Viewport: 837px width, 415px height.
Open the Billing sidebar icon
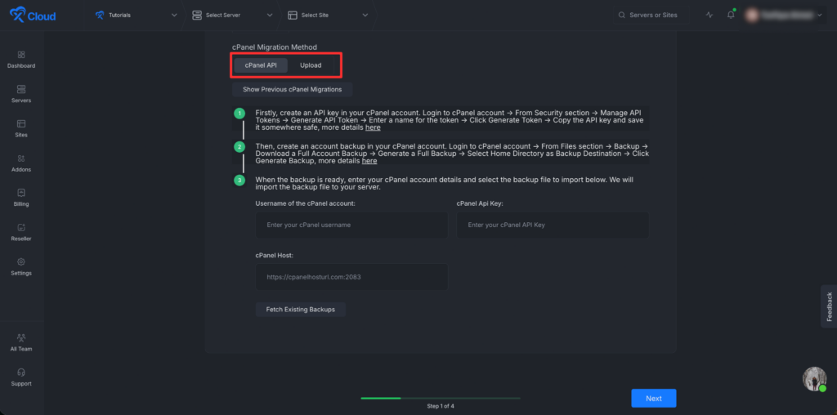tap(21, 193)
